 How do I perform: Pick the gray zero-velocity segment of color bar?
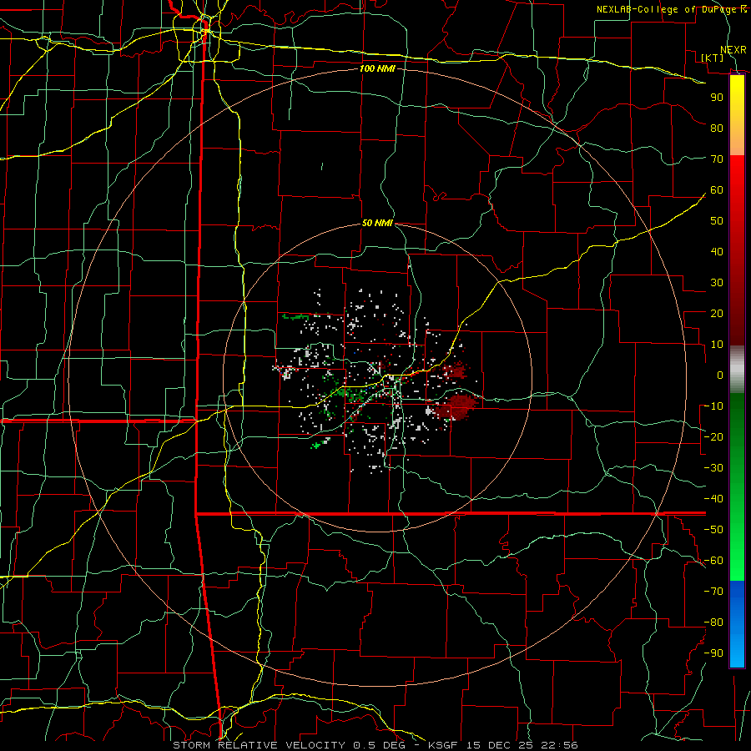click(737, 371)
